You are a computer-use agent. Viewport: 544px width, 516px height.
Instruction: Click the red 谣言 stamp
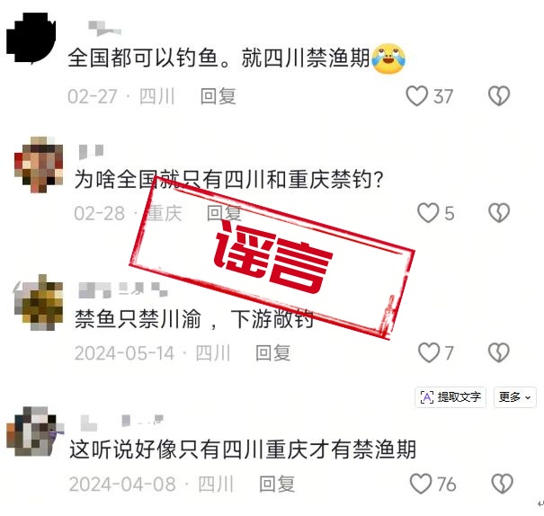coord(272,258)
